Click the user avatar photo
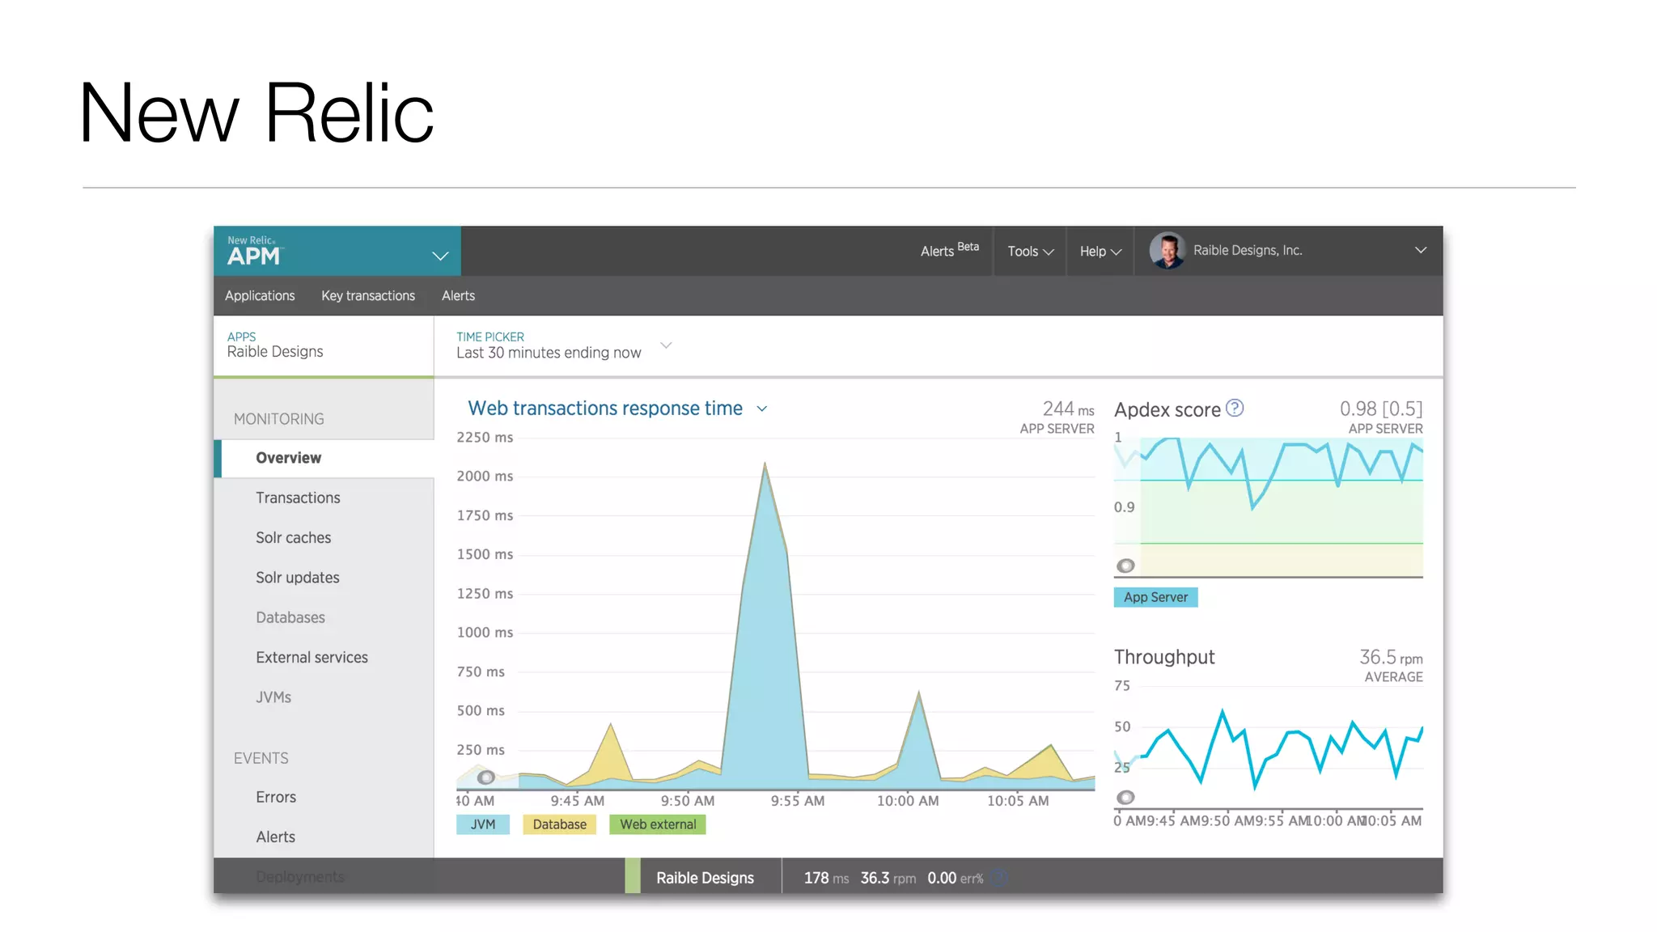1657x932 pixels. (x=1167, y=251)
